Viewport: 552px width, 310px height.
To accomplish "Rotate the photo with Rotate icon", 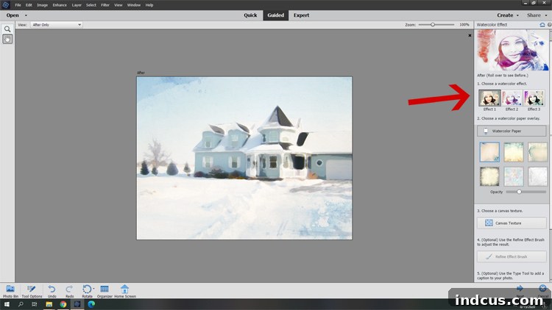I will click(87, 289).
